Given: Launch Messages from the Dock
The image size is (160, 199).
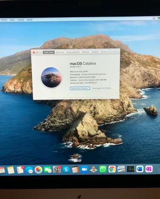Looking at the screenshot, I should click(x=29, y=170).
